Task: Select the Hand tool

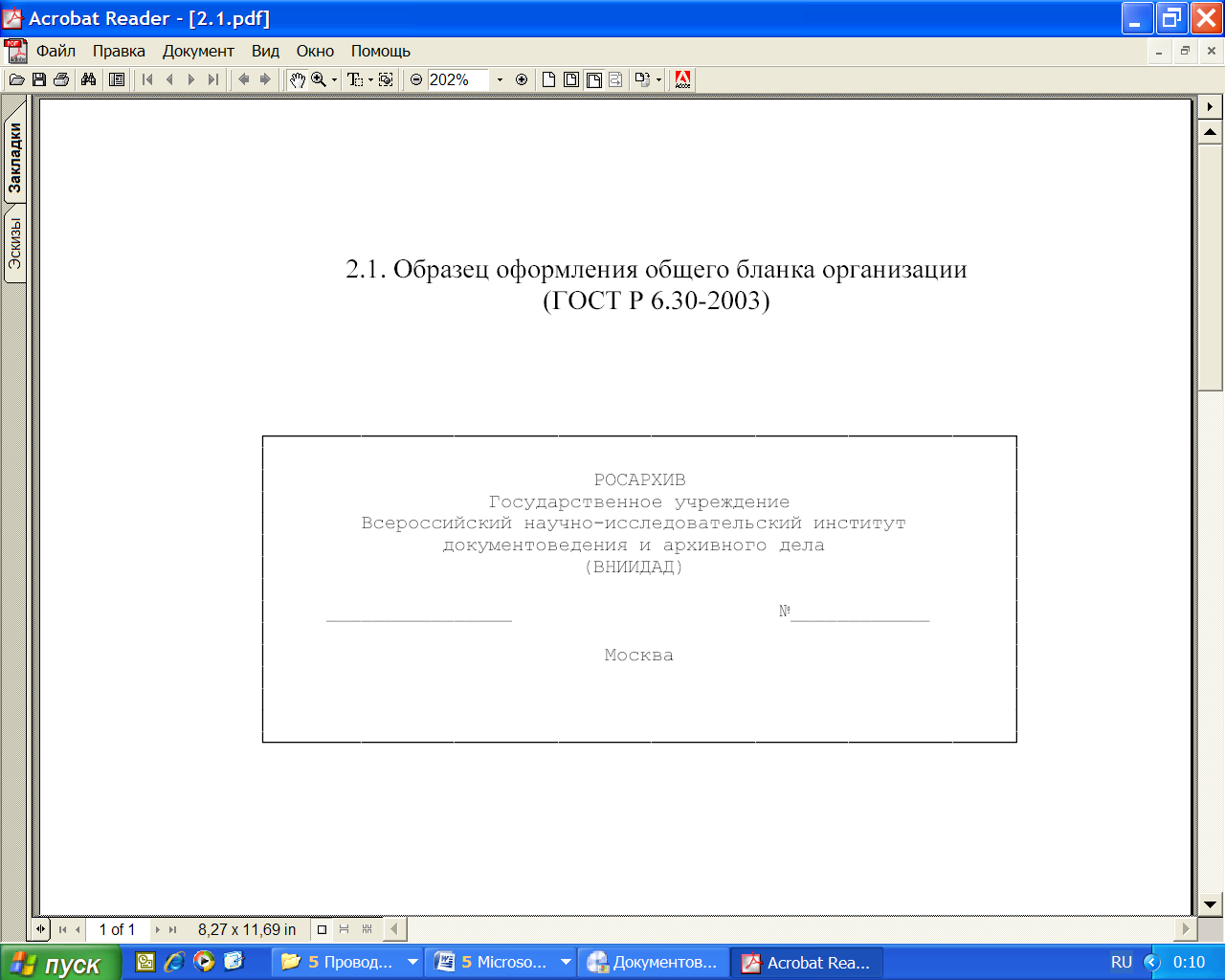Action: pyautogui.click(x=298, y=79)
